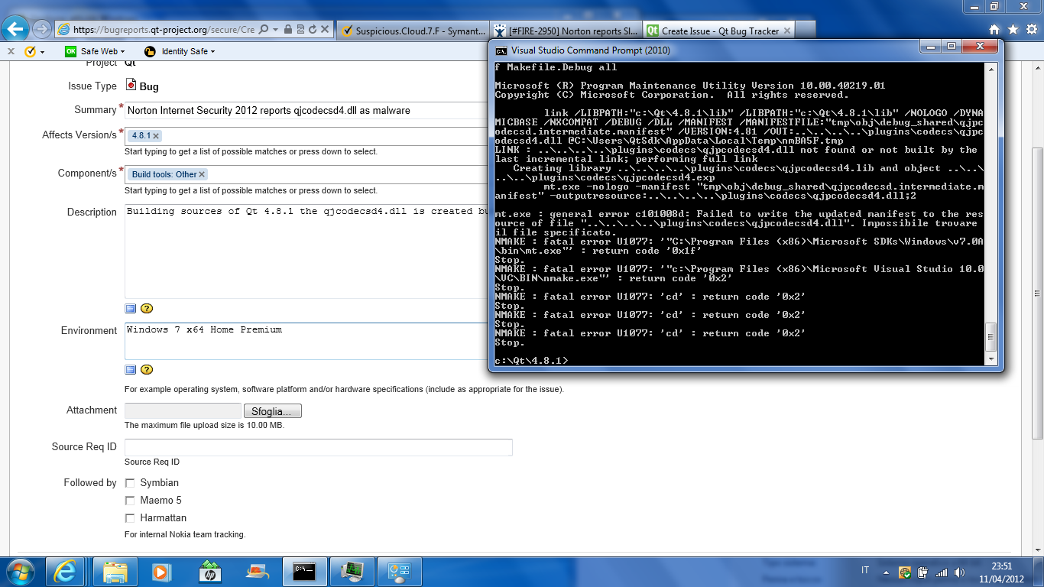Click the IT language indicator
Viewport: 1044px width, 587px height.
click(x=865, y=571)
